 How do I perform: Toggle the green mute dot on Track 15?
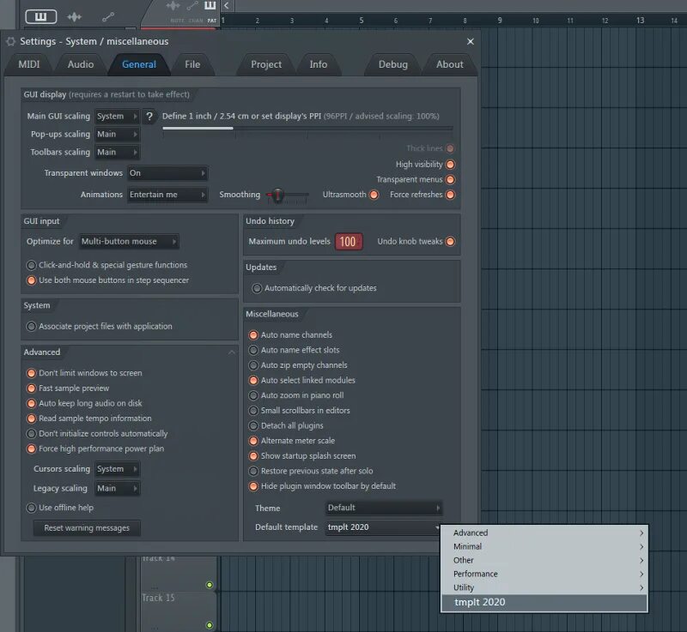[210, 625]
